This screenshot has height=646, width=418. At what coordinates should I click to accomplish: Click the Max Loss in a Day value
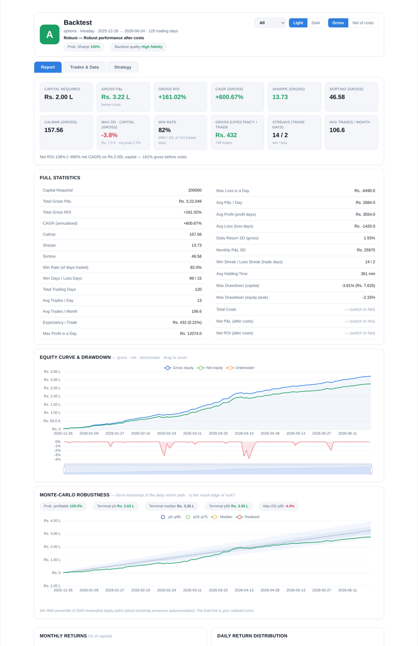click(x=365, y=191)
